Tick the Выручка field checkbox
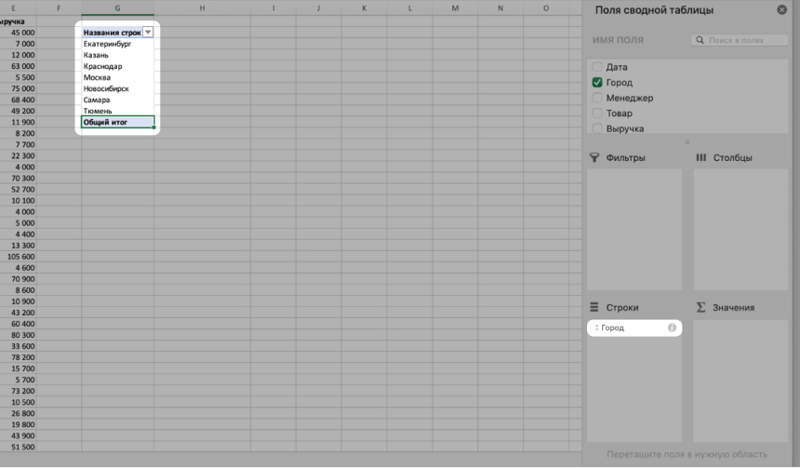 click(x=597, y=128)
